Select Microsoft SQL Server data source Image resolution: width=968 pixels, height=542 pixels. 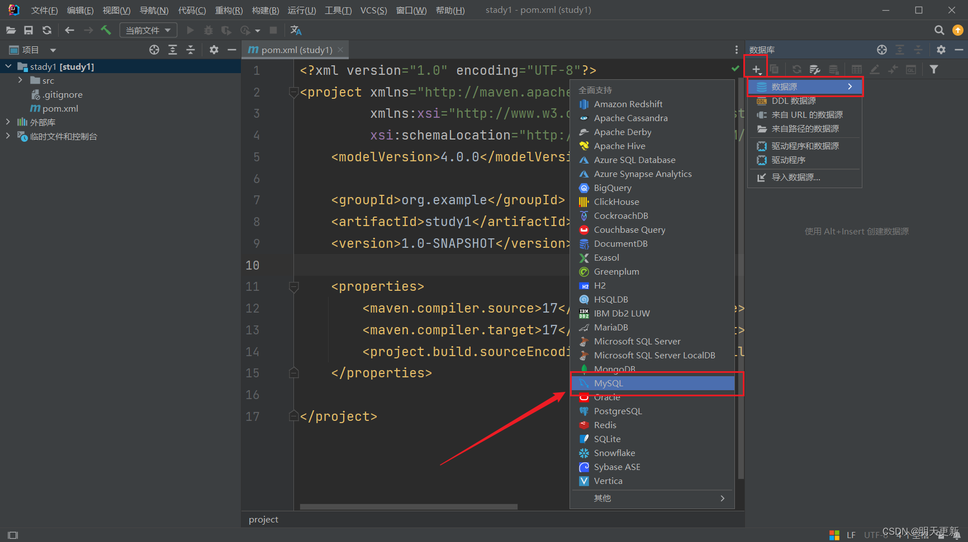pos(652,341)
